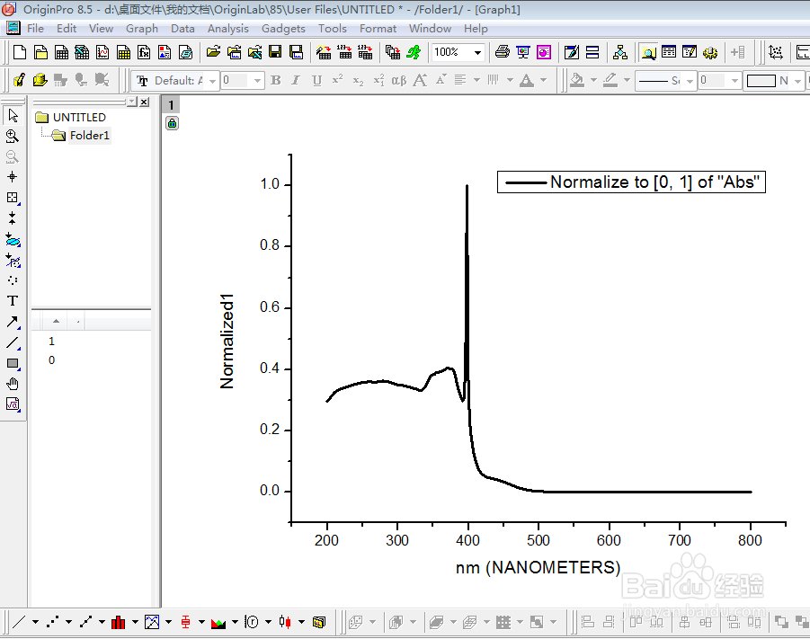Click the Line plot icon in bottom toolbar
810x639 pixels.
point(19,622)
